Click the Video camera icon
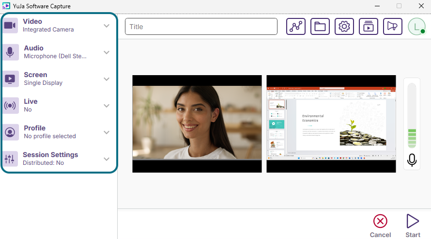 click(11, 26)
